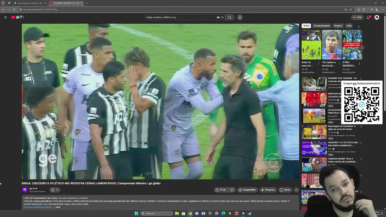Open Discord from taskbar
Viewport: 386px width, 217px height.
[197, 213]
